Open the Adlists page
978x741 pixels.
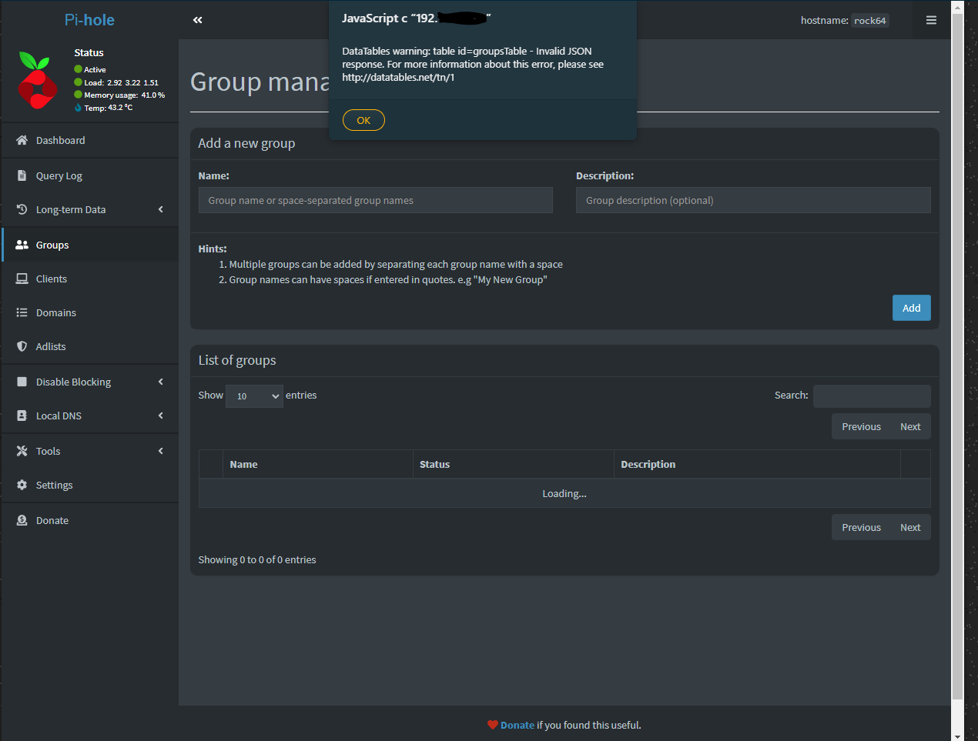89,346
